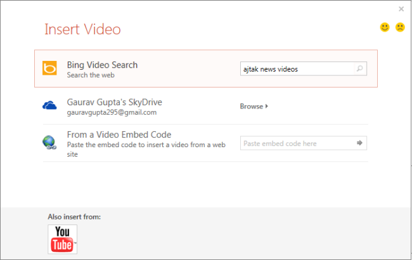Click the SkyDrive cloud icon

click(x=50, y=105)
